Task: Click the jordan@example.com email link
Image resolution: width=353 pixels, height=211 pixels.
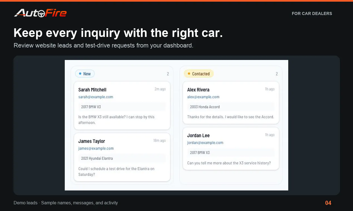Action: coord(205,143)
